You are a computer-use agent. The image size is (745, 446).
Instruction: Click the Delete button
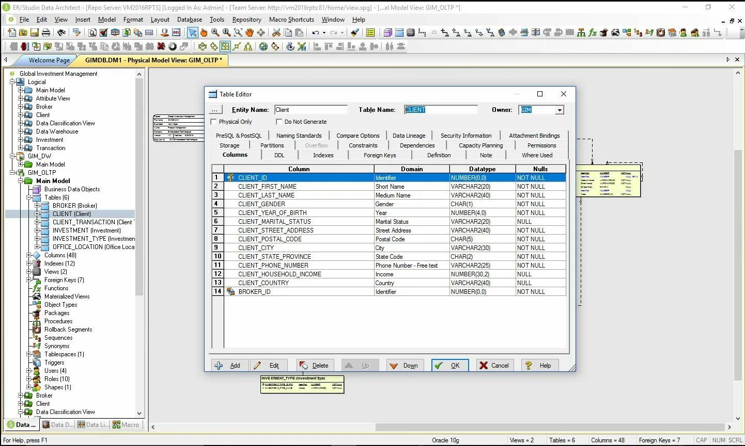point(315,366)
